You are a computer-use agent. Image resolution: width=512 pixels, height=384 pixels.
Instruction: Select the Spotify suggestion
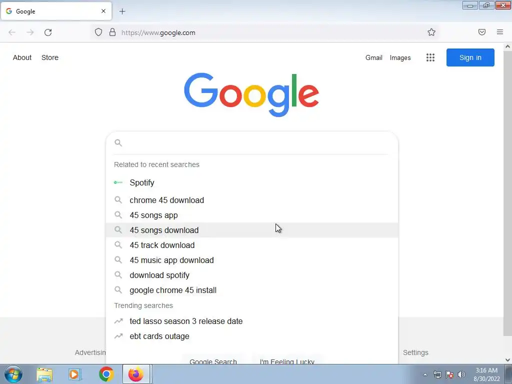tap(252, 182)
